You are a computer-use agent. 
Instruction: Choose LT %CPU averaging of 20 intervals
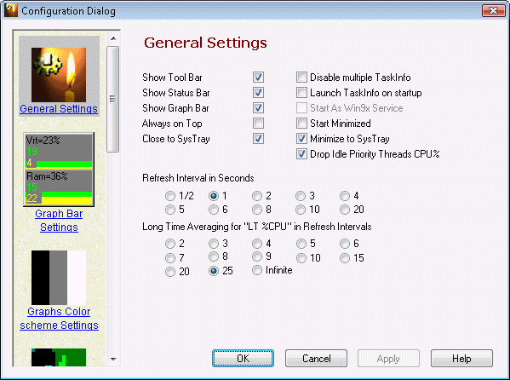(170, 272)
